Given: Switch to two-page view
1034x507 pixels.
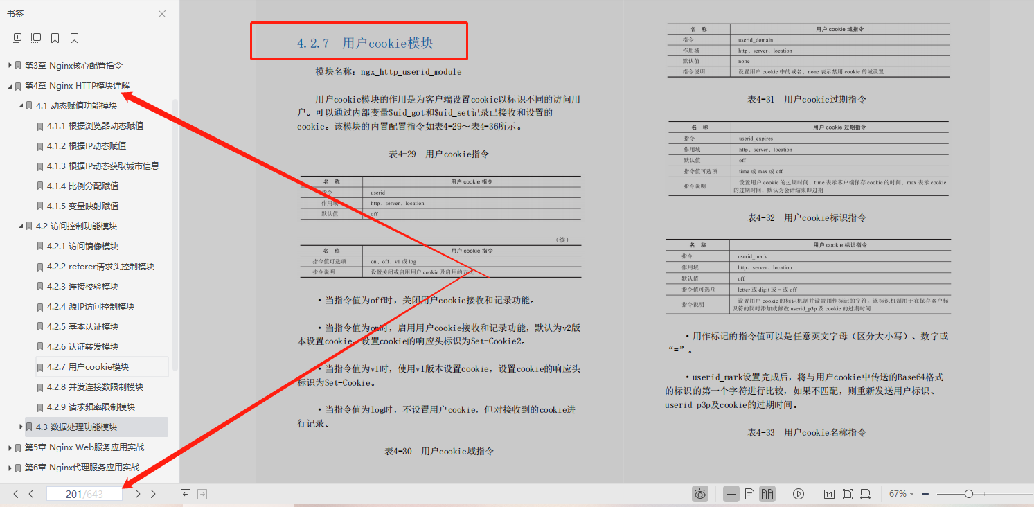Looking at the screenshot, I should [767, 494].
